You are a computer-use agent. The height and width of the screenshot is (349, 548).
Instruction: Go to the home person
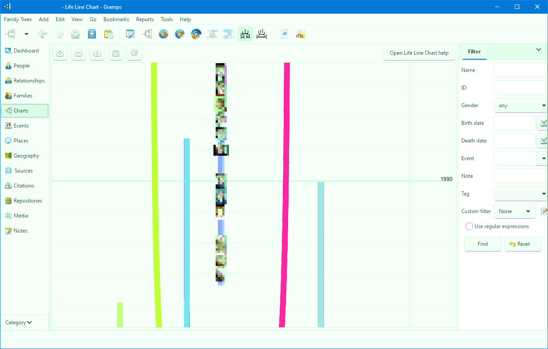(76, 34)
